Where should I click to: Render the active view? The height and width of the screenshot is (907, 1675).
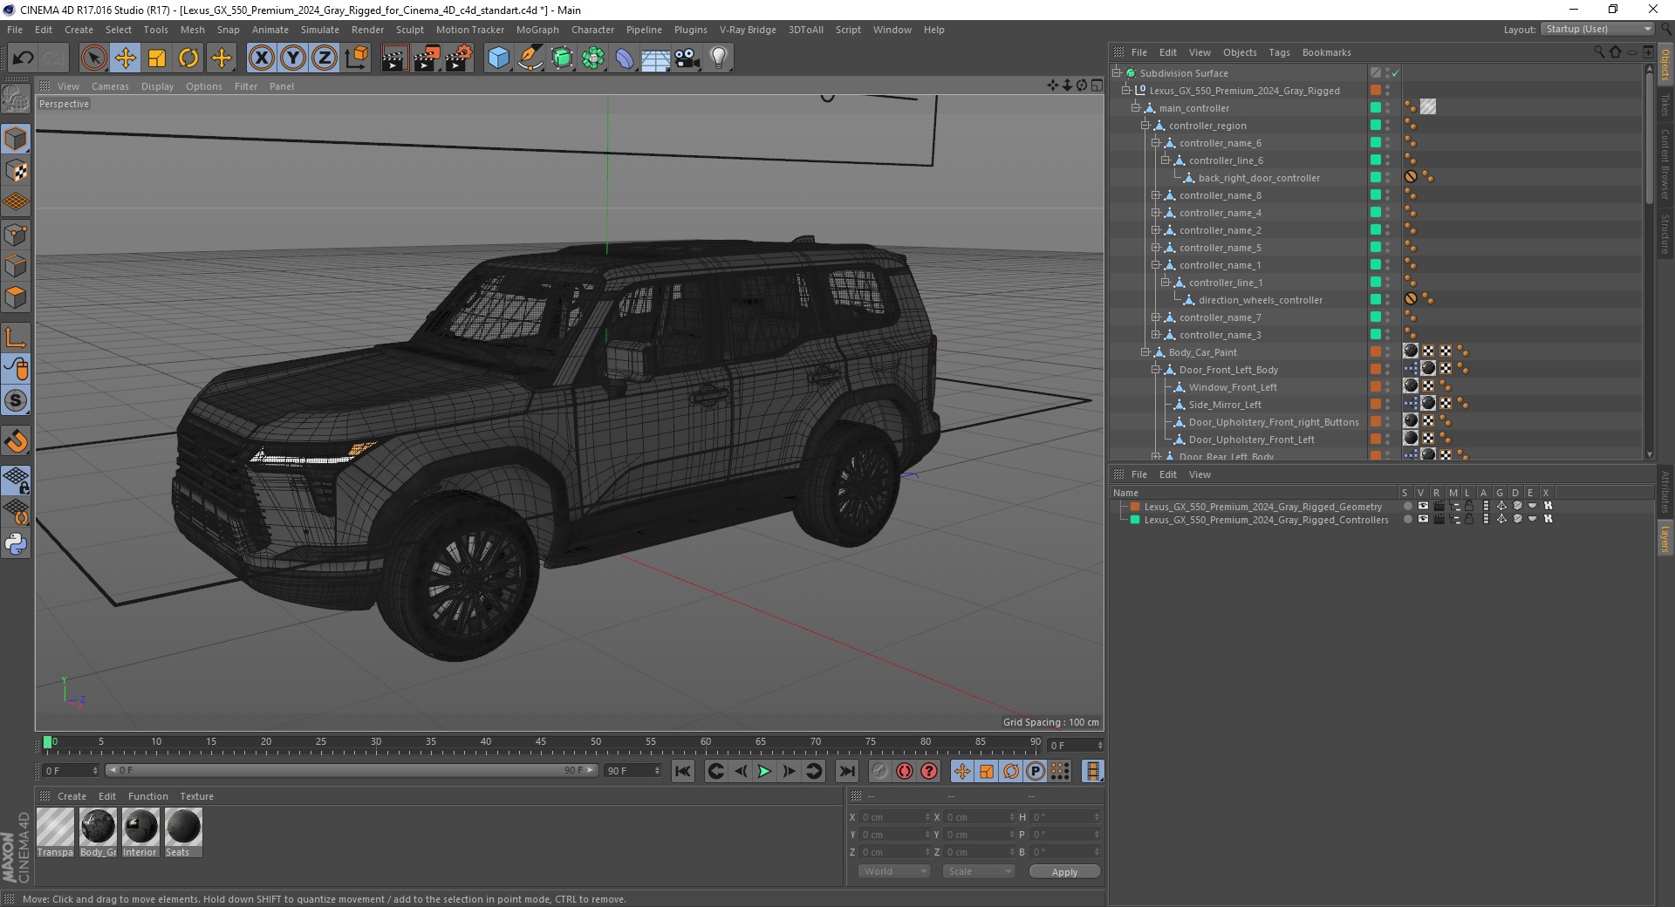coord(394,58)
